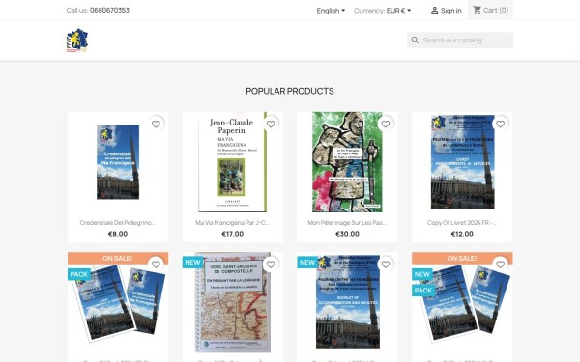Open Cart (0) link
The image size is (580, 362).
(490, 10)
